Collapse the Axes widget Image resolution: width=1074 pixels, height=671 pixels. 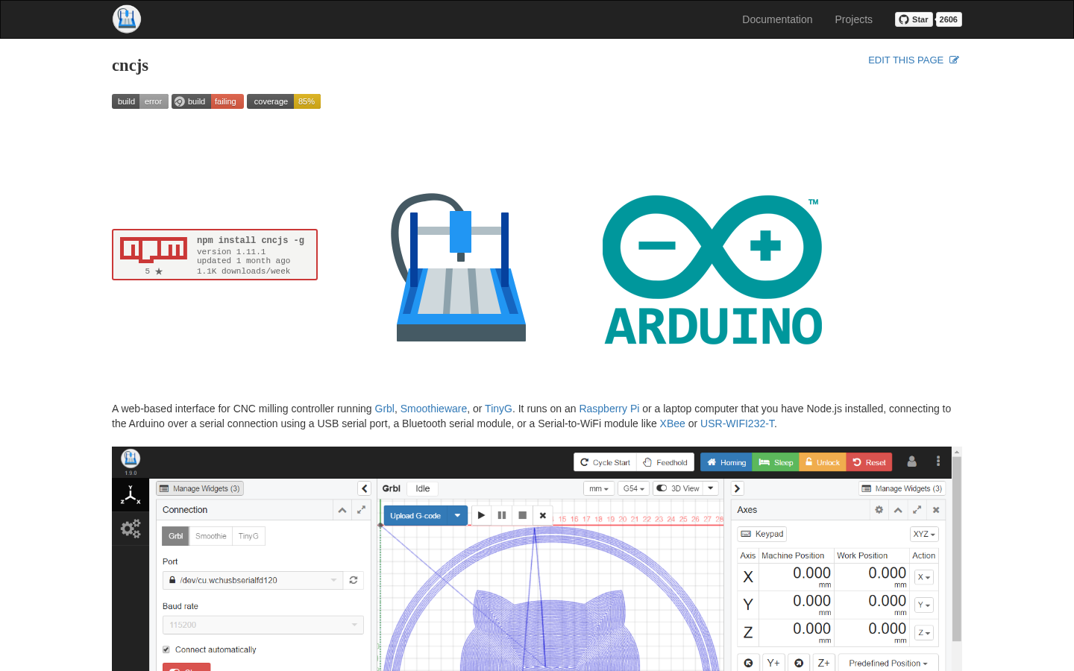tap(898, 510)
